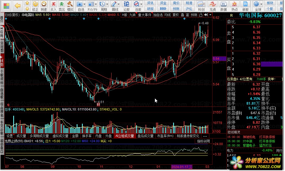Click the BBD button
Screen dimensions: 285x171
point(163,9)
